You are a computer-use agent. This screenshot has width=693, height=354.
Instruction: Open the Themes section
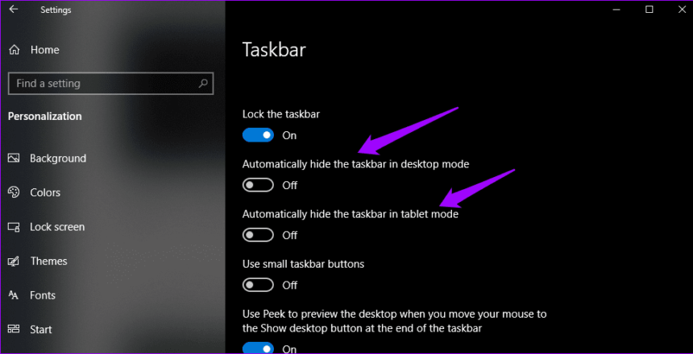tap(48, 261)
